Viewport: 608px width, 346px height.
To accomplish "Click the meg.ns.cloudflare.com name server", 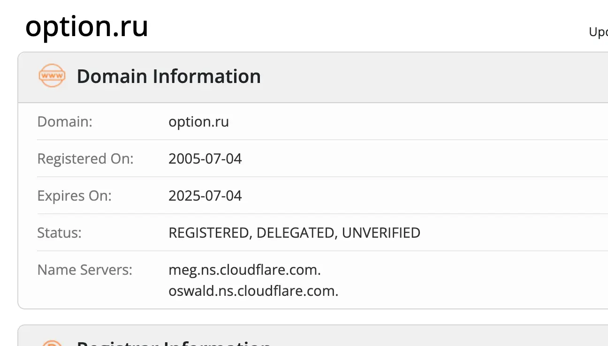I will pos(244,270).
